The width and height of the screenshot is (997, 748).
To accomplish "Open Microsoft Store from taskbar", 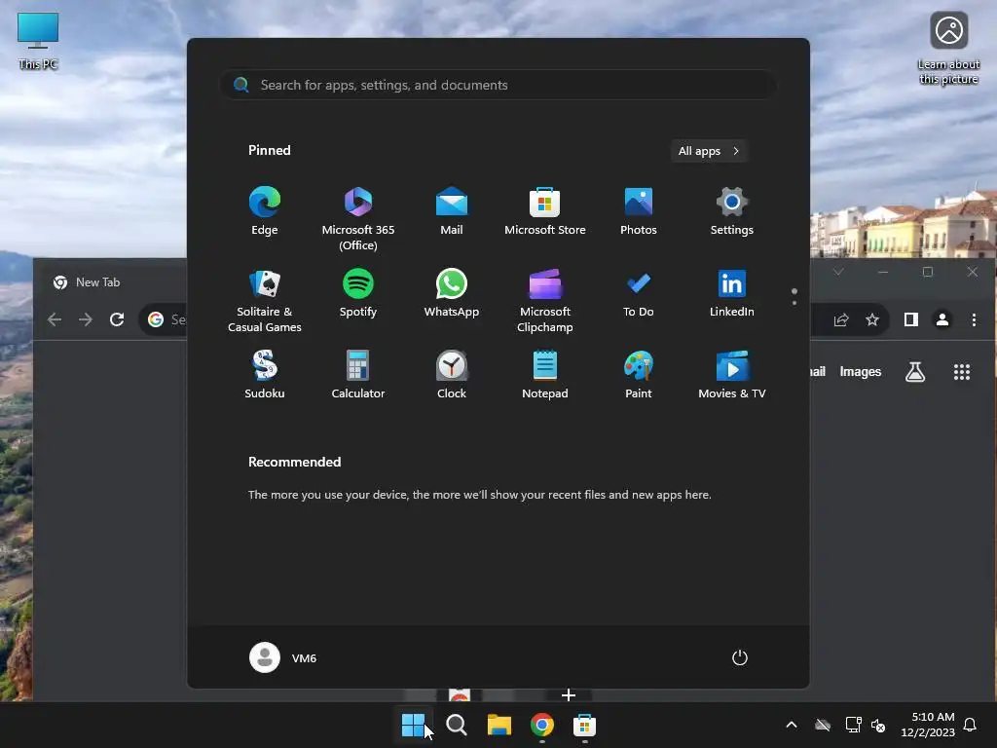I will 584,725.
